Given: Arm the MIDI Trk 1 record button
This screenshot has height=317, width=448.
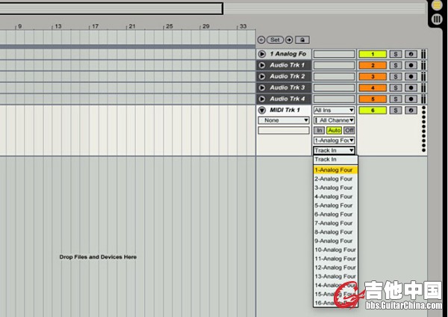Looking at the screenshot, I should click(410, 110).
